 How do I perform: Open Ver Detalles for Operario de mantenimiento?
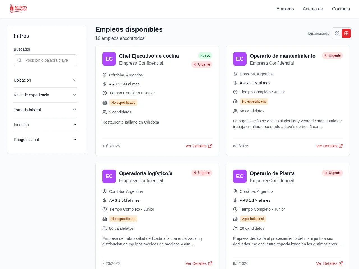330,146
